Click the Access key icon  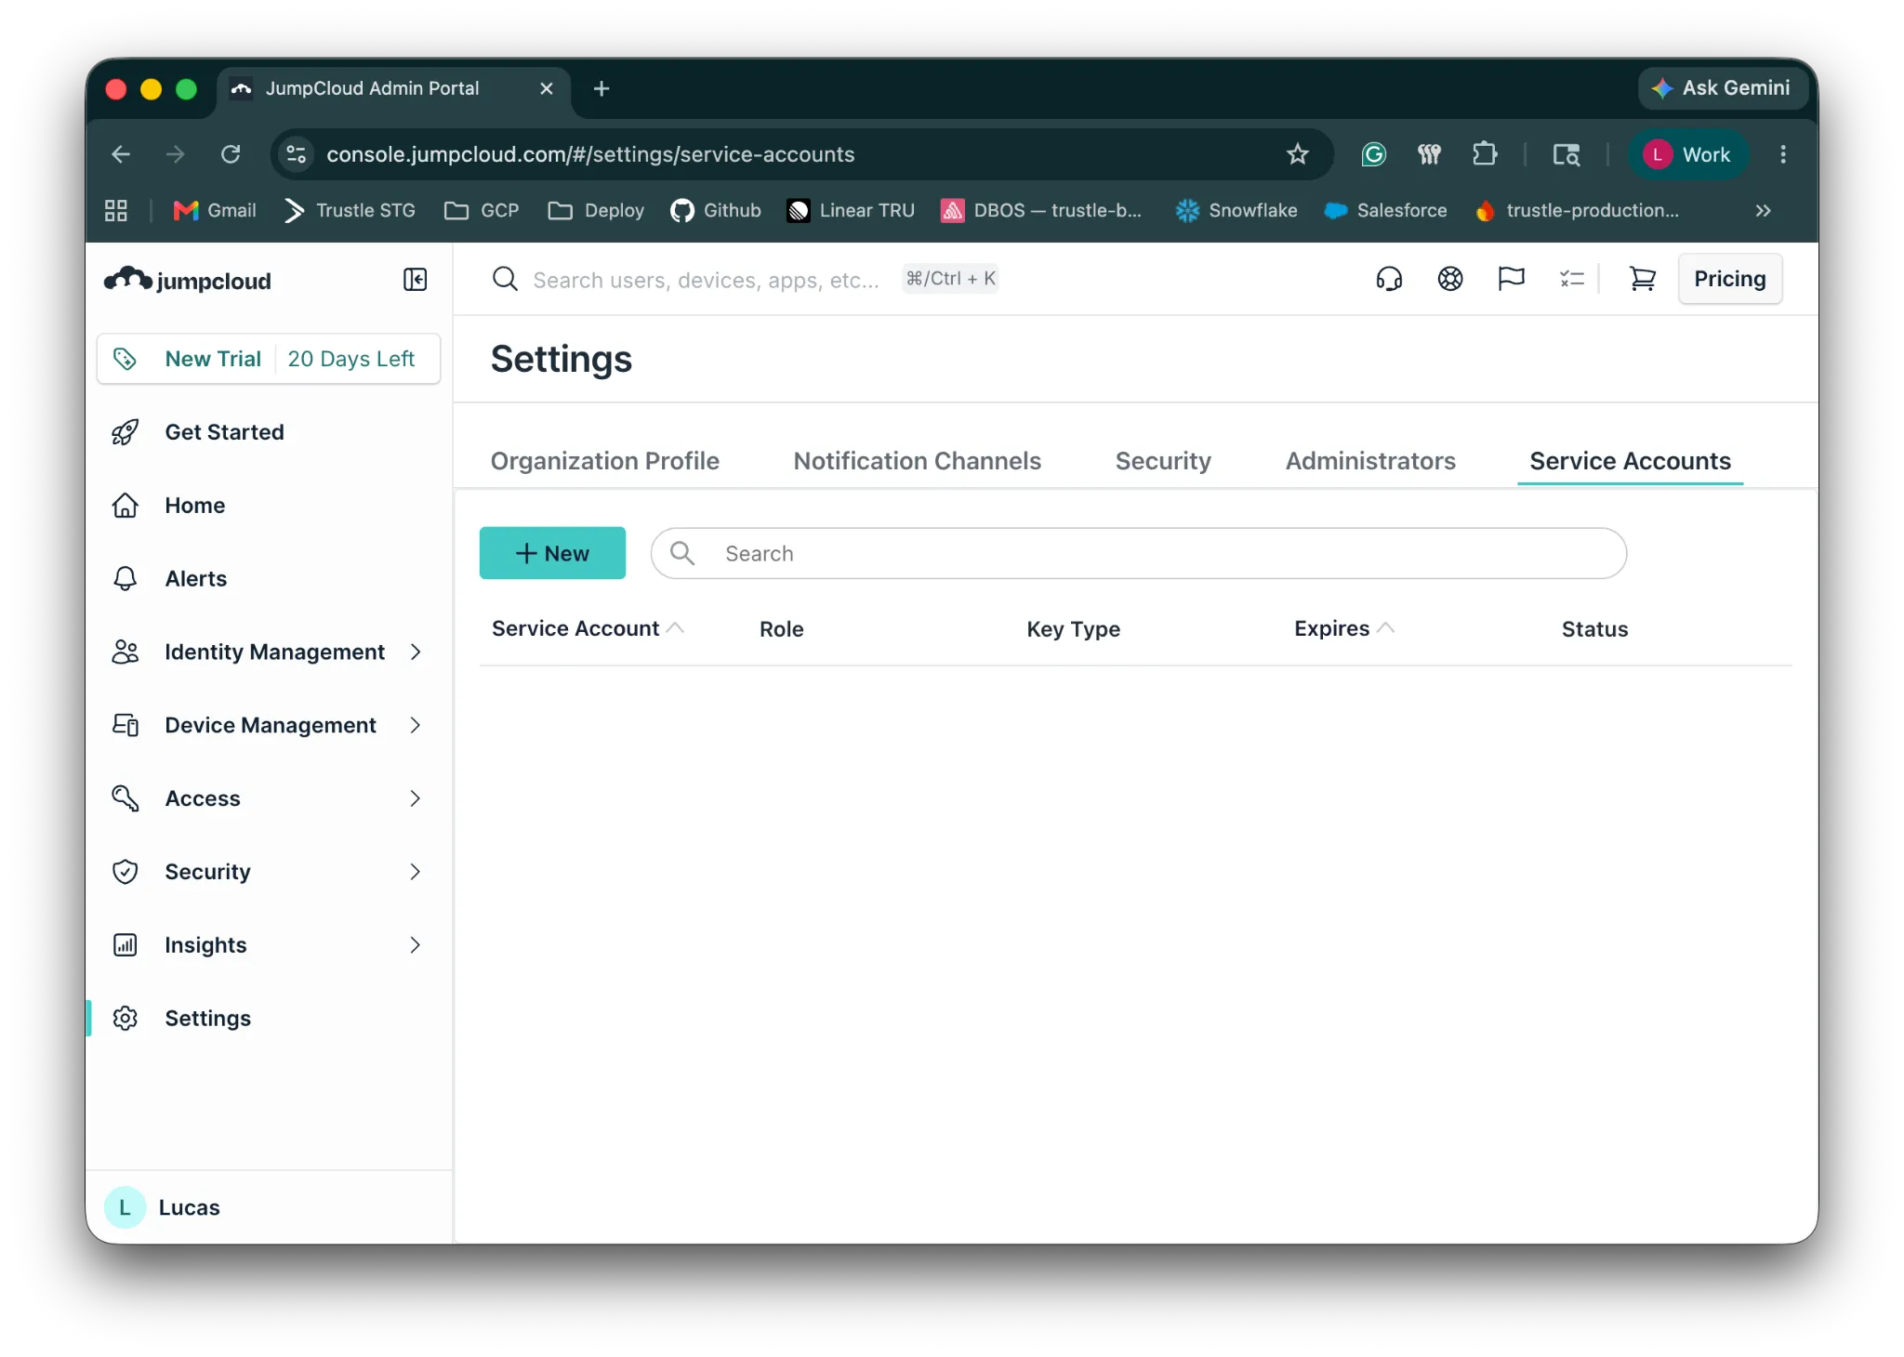click(x=126, y=798)
